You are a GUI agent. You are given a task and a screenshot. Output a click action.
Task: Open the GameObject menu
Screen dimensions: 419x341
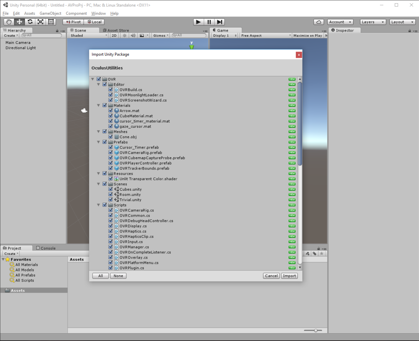[50, 14]
